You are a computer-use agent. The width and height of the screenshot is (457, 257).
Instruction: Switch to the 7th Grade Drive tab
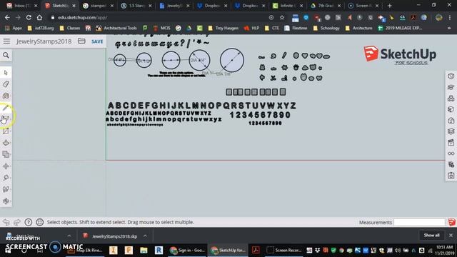[x=325, y=6]
